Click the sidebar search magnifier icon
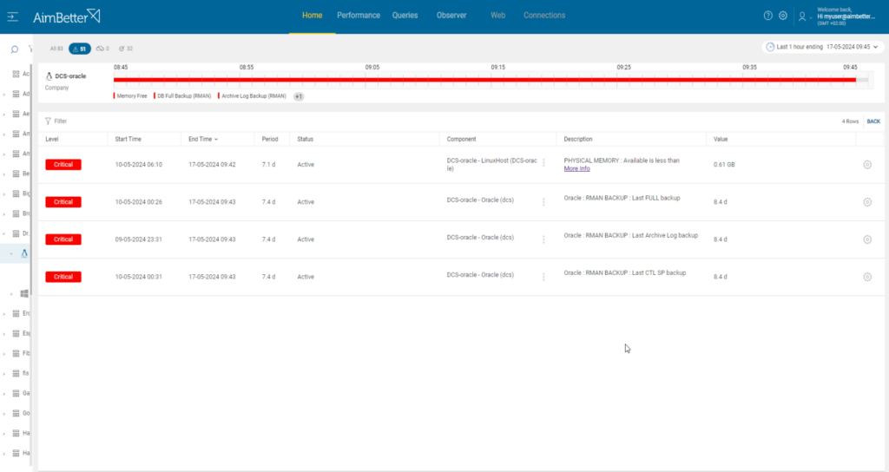Image resolution: width=889 pixels, height=472 pixels. coord(15,49)
